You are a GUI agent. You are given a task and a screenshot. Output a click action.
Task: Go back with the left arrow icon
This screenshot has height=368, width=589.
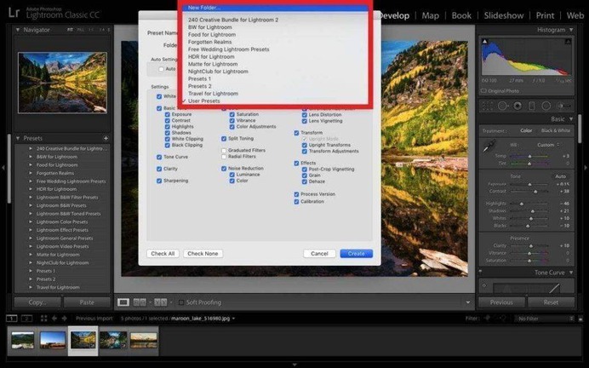54,319
